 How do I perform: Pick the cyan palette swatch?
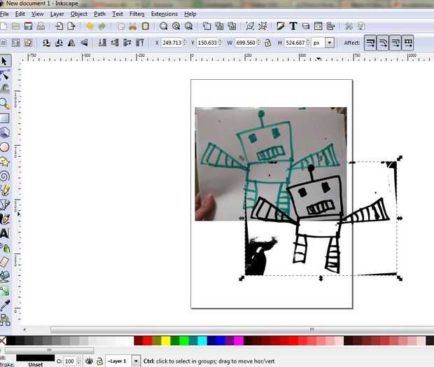point(202,340)
